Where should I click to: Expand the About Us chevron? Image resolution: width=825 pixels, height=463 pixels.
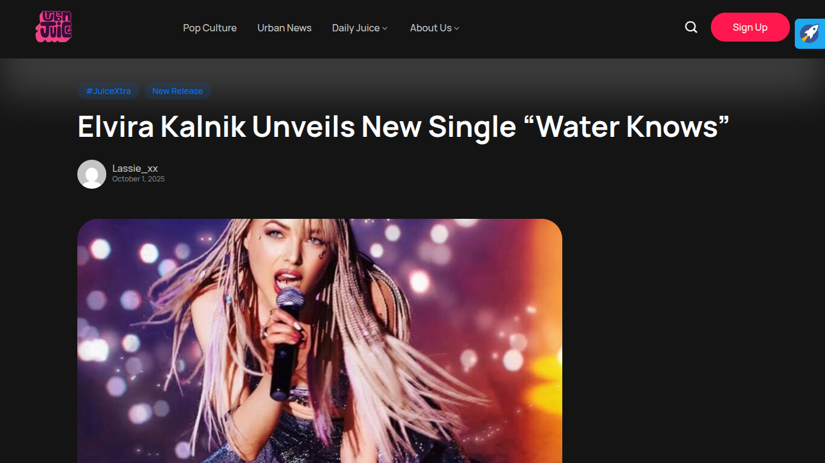(457, 28)
